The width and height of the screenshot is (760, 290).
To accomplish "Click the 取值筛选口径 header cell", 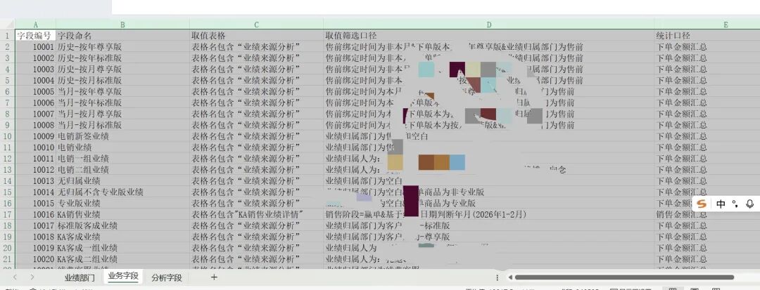I will pos(488,36).
